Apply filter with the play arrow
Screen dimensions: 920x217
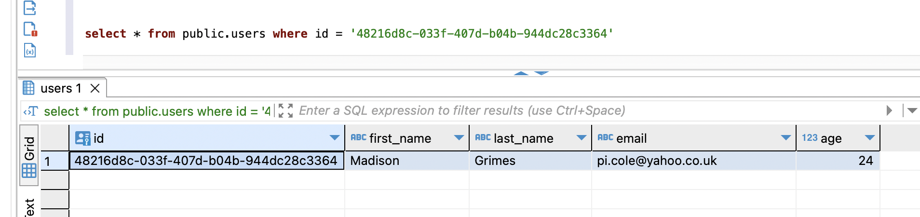889,110
